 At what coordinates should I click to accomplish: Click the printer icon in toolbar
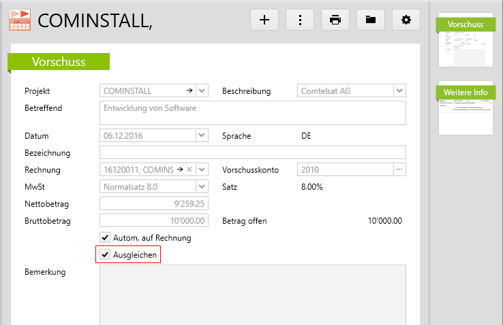[x=335, y=20]
